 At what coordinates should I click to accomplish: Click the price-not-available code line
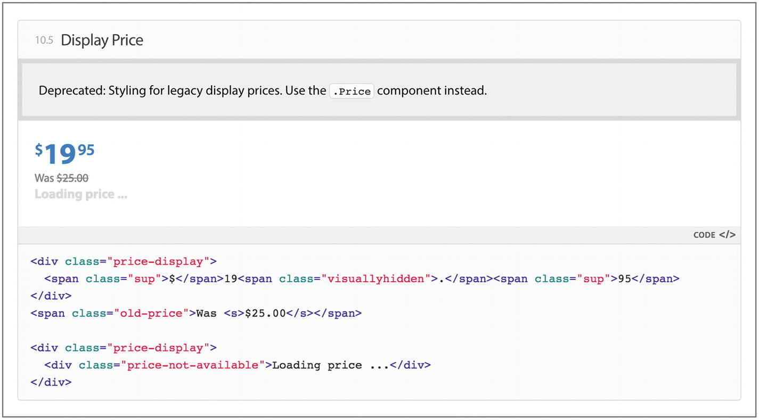(x=237, y=365)
